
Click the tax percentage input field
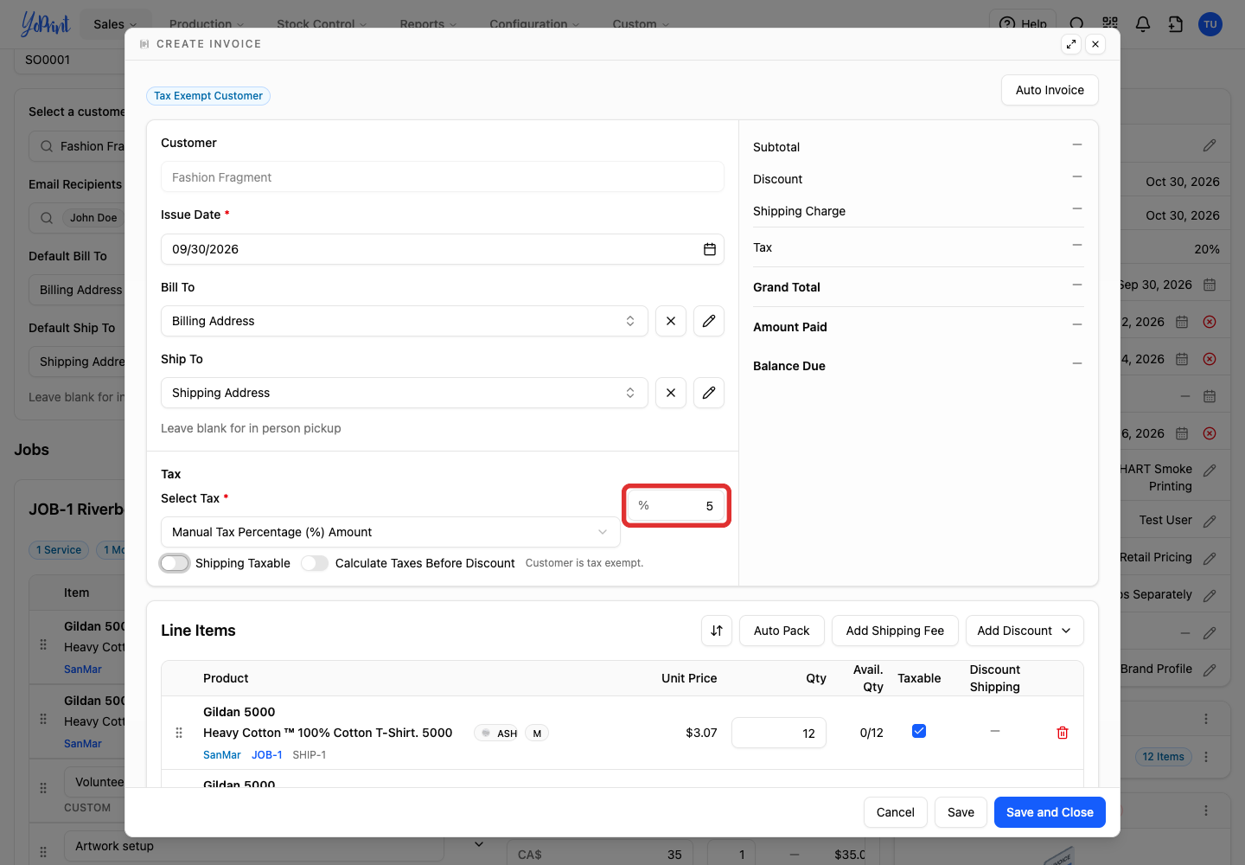[x=677, y=506]
